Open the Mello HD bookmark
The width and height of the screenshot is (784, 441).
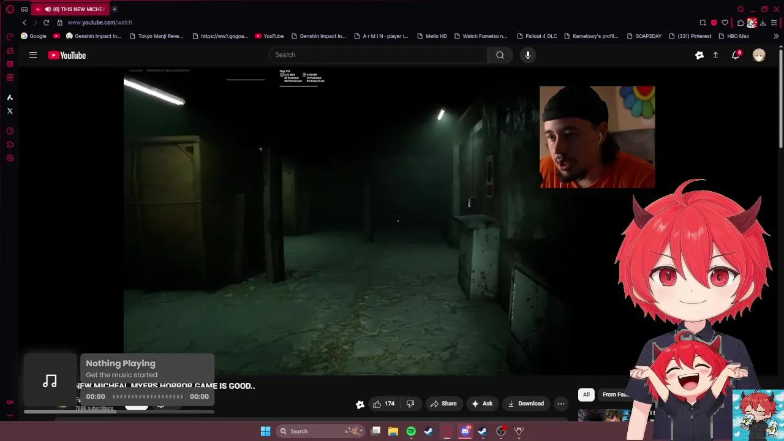pos(431,36)
